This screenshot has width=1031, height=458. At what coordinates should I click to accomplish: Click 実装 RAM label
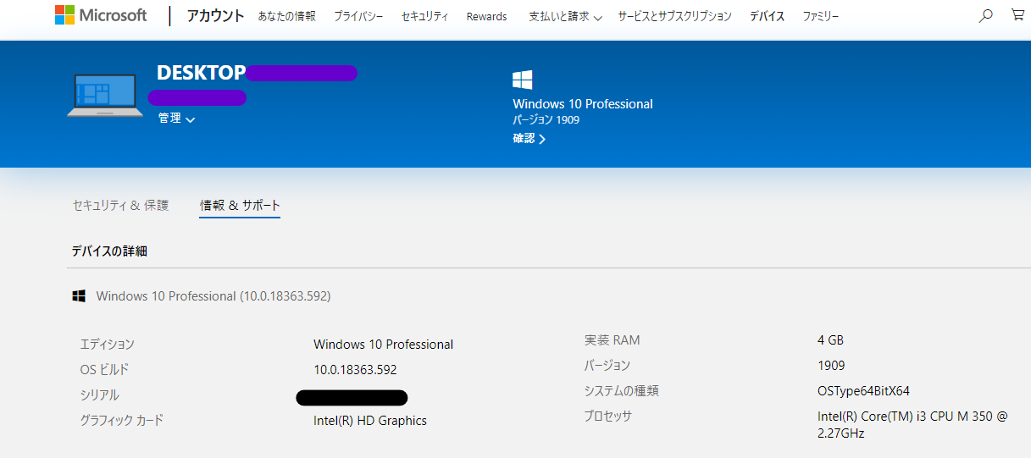pyautogui.click(x=612, y=340)
